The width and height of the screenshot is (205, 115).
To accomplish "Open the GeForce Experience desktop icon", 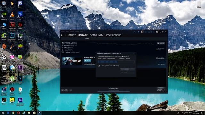I will click(4, 16).
